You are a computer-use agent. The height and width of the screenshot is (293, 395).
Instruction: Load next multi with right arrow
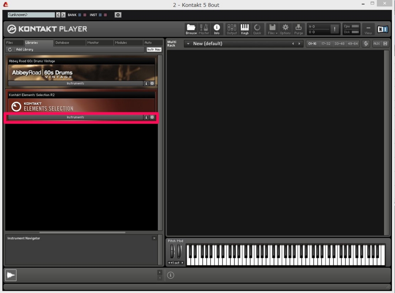pyautogui.click(x=299, y=44)
